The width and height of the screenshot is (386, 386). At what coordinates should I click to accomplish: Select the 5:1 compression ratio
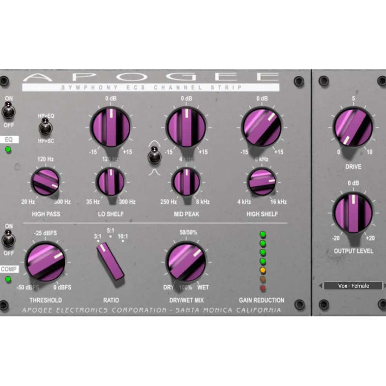point(111,236)
